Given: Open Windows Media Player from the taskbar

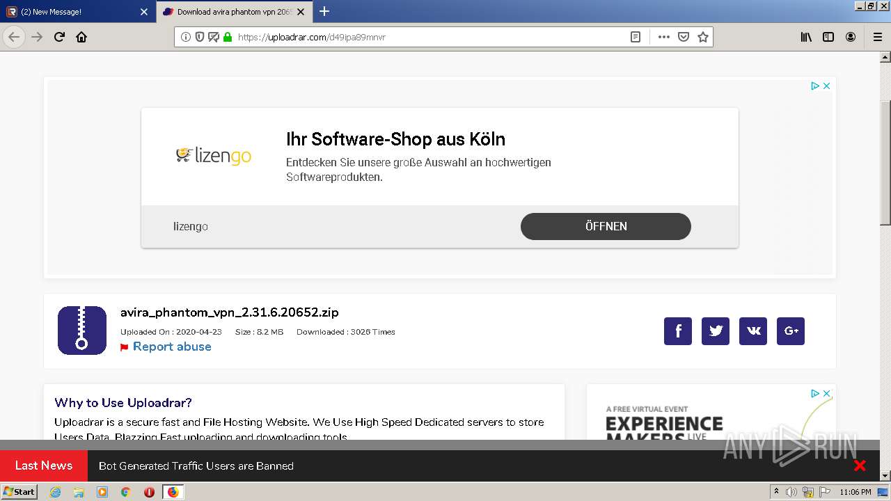Looking at the screenshot, I should (102, 492).
